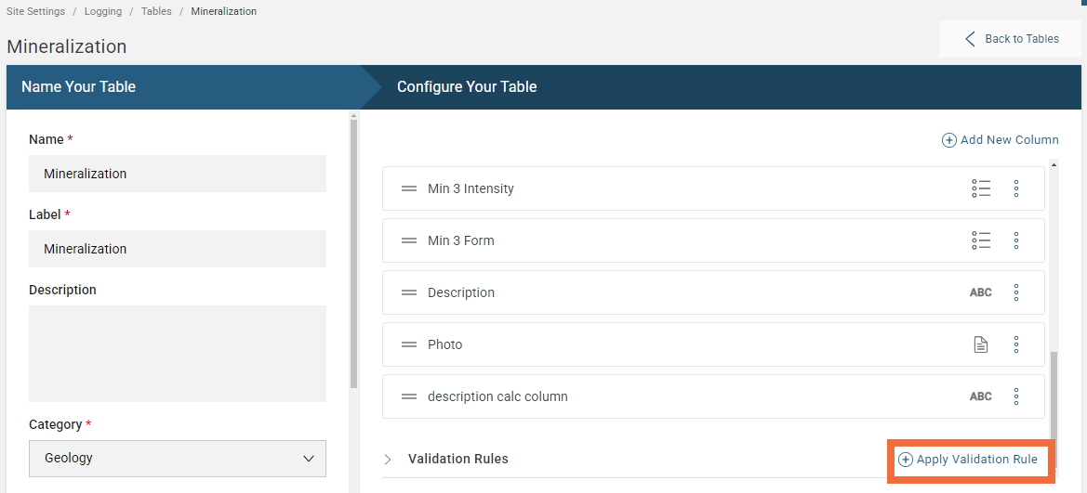Screen dimensions: 1087x493
Task: Open three-dot menu for Description column
Action: coord(1016,292)
